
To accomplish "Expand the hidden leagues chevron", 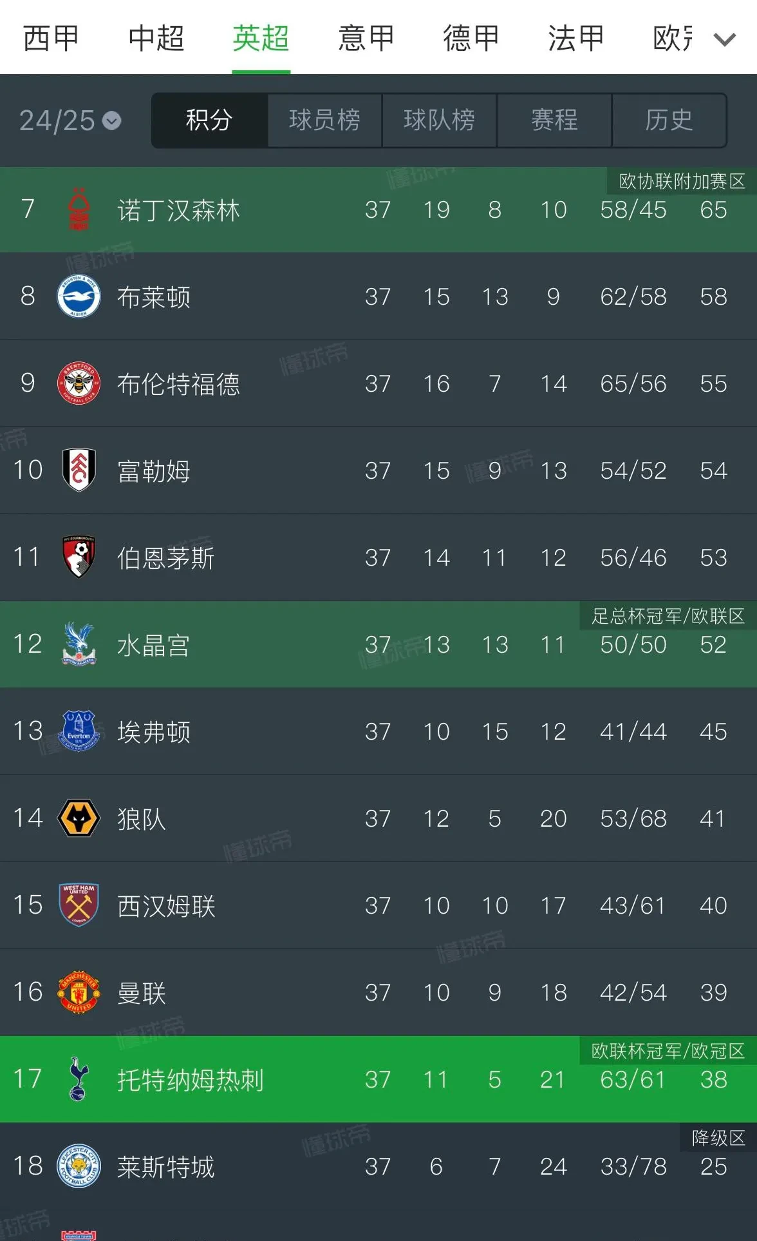I will click(x=724, y=39).
